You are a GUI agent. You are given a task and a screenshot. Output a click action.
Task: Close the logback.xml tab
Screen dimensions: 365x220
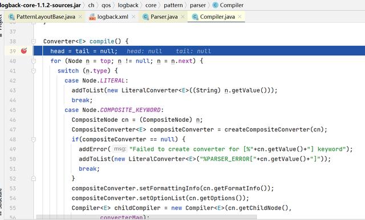[133, 17]
